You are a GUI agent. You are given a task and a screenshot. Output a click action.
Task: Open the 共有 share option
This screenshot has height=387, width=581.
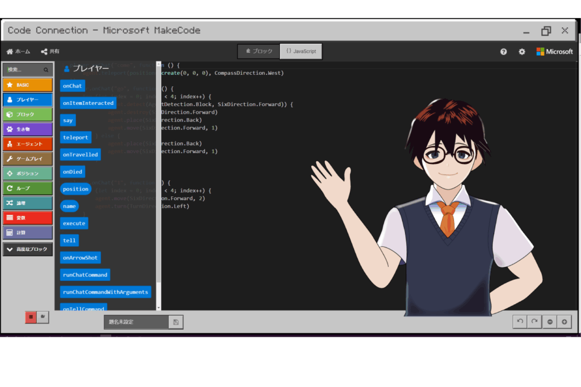[x=50, y=52]
